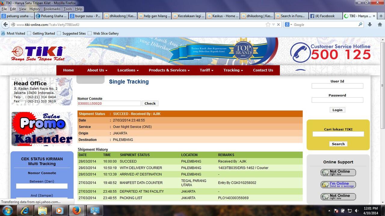Click the Search button under Cari lokasi TIKI
Image resolution: width=385 pixels, height=216 pixels.
pyautogui.click(x=338, y=144)
